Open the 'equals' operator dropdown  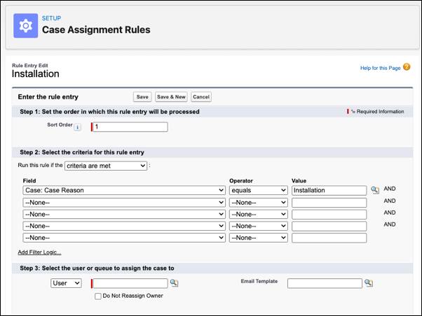coord(259,190)
